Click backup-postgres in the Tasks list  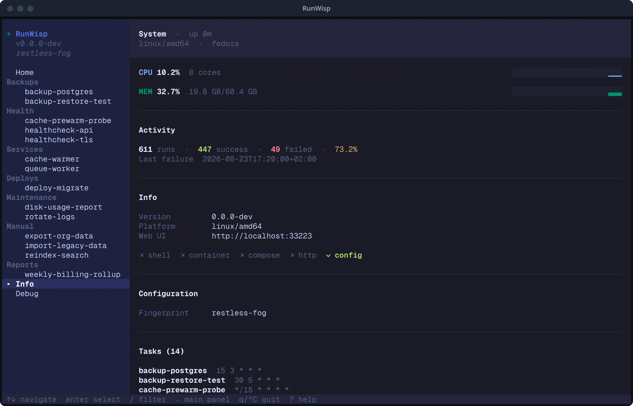[x=173, y=371]
